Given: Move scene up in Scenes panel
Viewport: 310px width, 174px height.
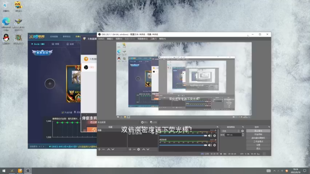Looking at the screenshot, I should pos(108,149).
